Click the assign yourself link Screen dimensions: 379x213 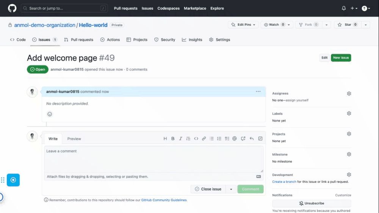click(297, 100)
